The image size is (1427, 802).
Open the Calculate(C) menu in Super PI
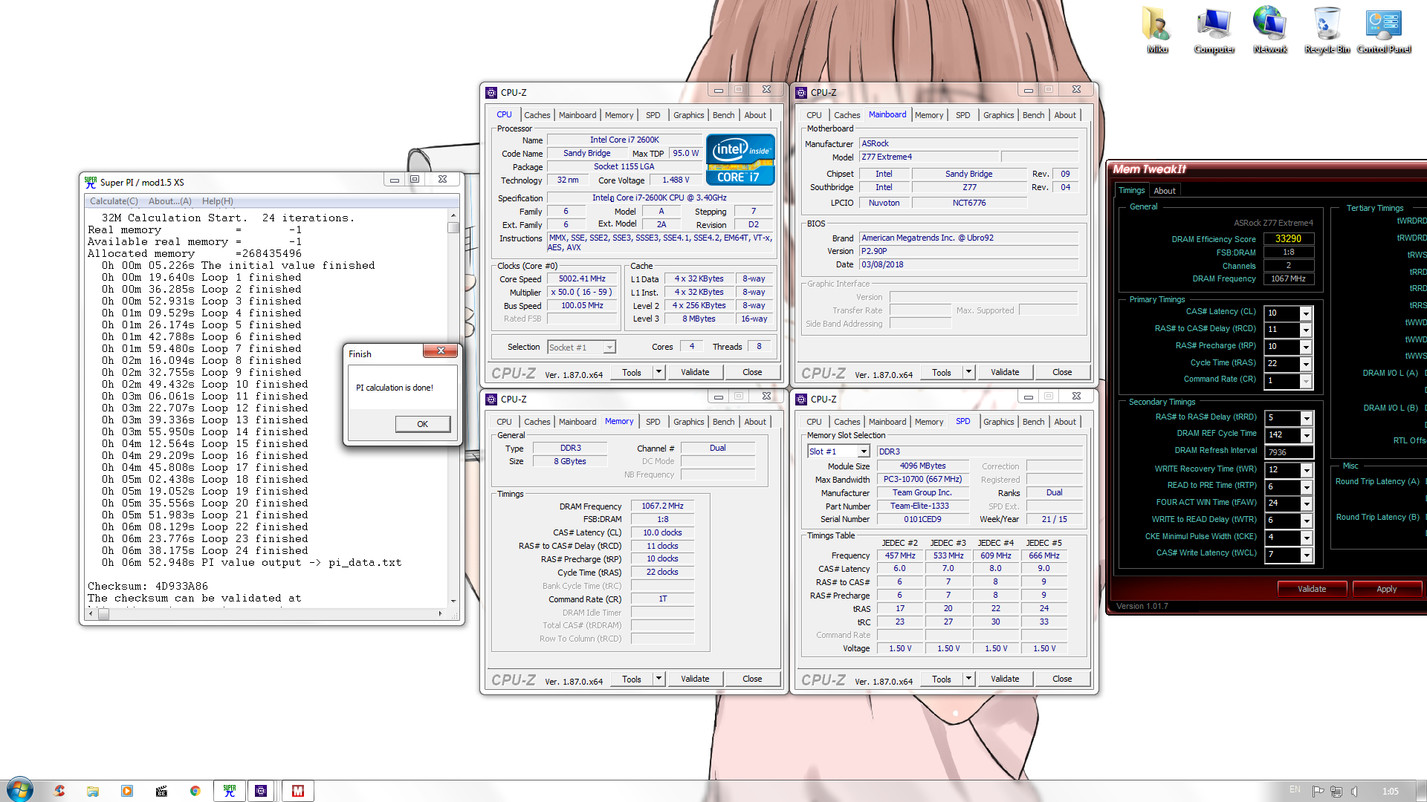click(114, 201)
